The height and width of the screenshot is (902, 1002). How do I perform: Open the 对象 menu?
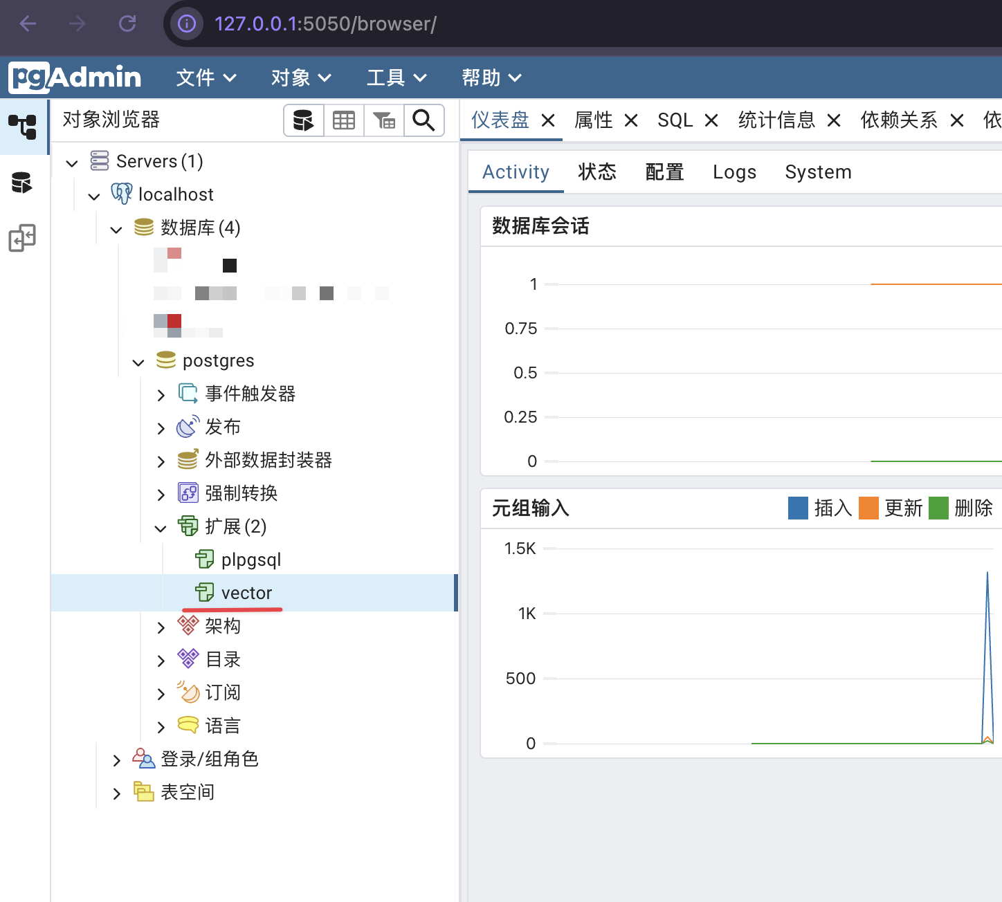click(x=301, y=77)
